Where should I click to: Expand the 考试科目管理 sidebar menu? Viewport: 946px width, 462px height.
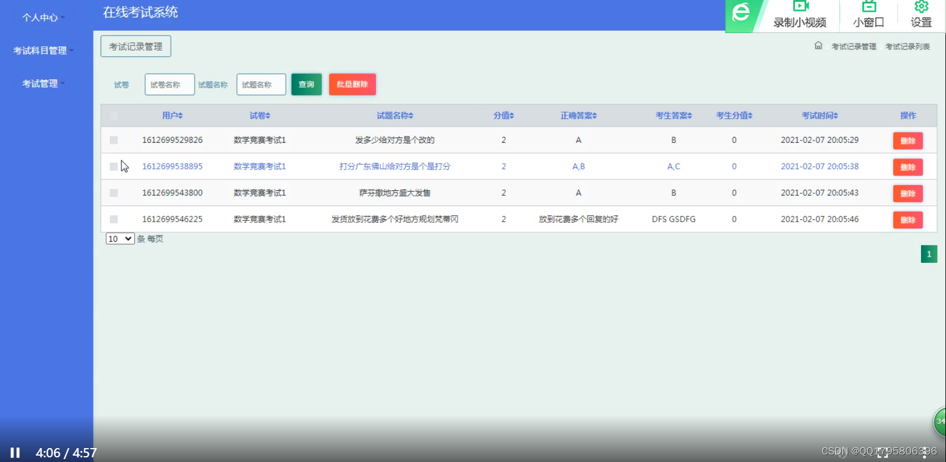pos(44,50)
